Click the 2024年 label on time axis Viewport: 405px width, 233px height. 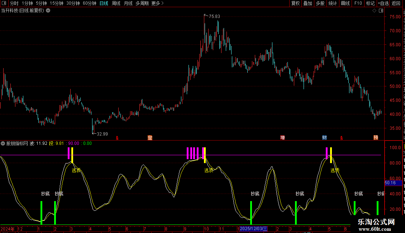[8, 229]
